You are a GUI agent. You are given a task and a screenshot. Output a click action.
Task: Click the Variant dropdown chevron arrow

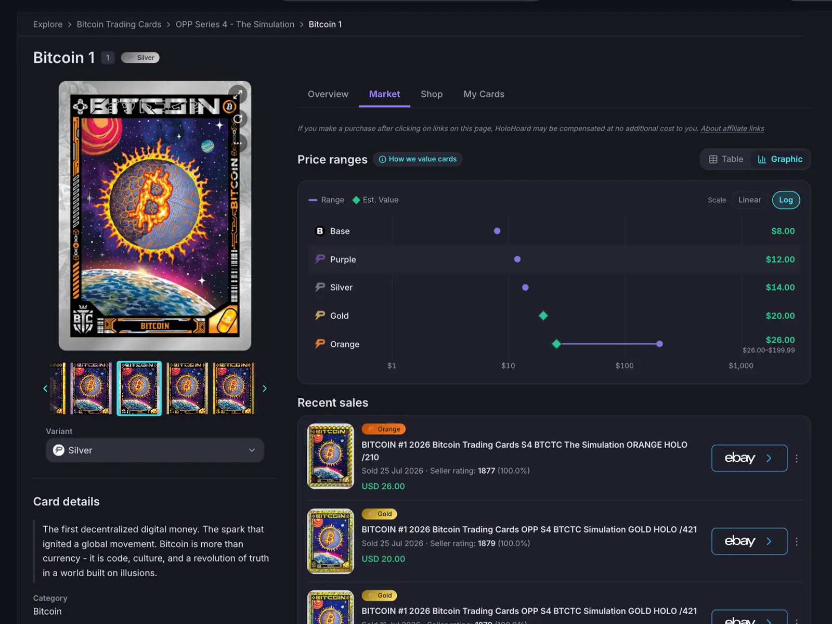252,450
